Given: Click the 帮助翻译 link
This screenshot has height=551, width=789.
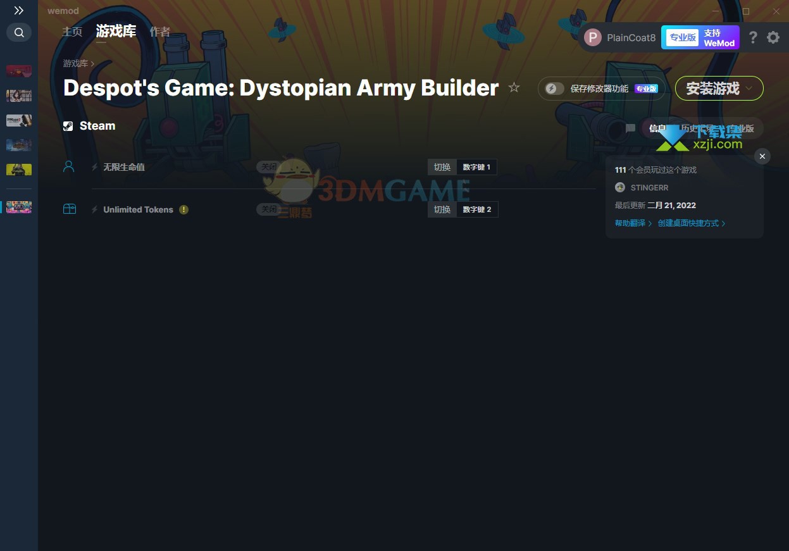Looking at the screenshot, I should [x=633, y=223].
